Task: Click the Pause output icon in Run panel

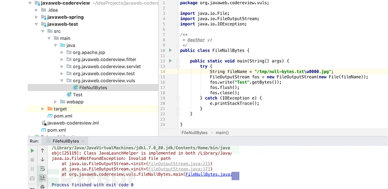Action: [32, 169]
